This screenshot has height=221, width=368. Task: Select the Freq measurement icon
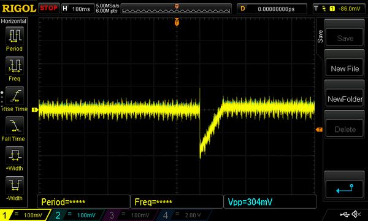tap(15, 66)
